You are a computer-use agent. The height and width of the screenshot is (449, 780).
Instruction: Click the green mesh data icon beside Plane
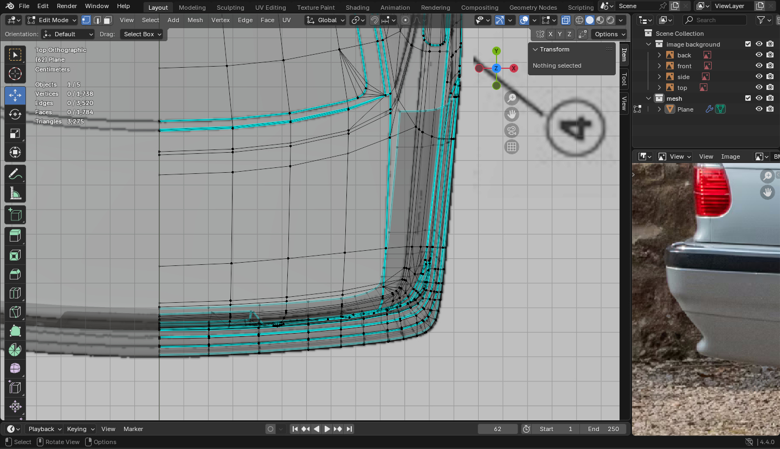[720, 109]
